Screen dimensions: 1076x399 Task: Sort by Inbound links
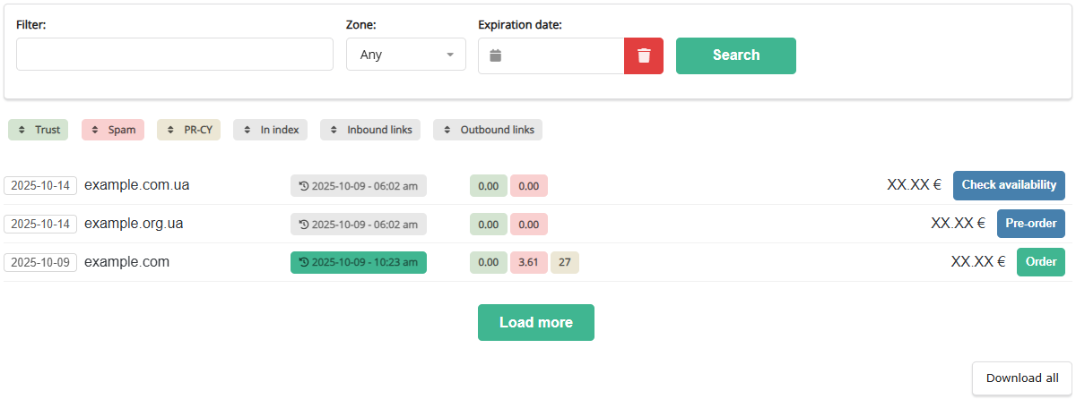[x=370, y=130]
